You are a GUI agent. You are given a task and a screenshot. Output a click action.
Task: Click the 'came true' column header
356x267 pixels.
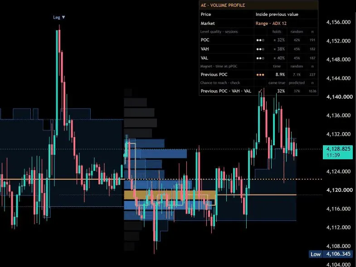coord(277,83)
